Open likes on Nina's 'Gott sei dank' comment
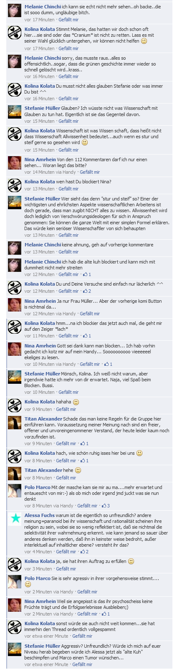This screenshot has width=177, height=669. coord(108,364)
